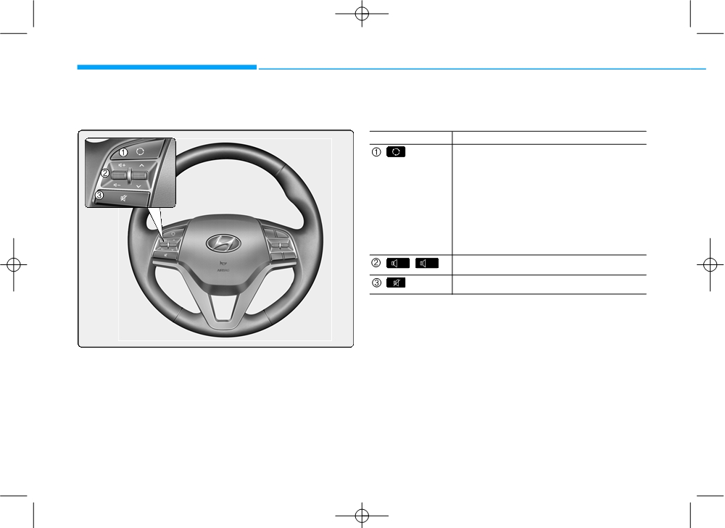The width and height of the screenshot is (725, 528).
Task: Click the mute button symbol in the enlarged inset
Action: point(123,198)
